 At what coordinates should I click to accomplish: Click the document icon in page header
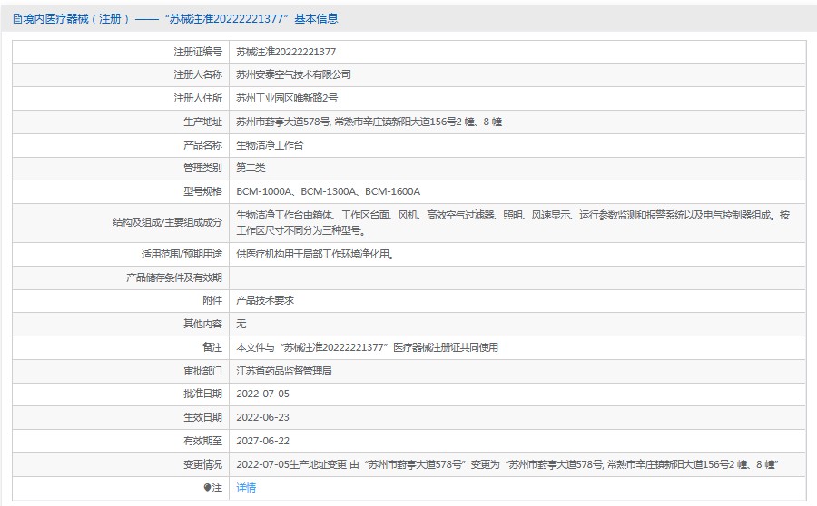tap(18, 19)
